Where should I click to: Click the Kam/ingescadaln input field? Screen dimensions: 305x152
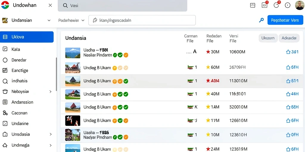point(142,20)
